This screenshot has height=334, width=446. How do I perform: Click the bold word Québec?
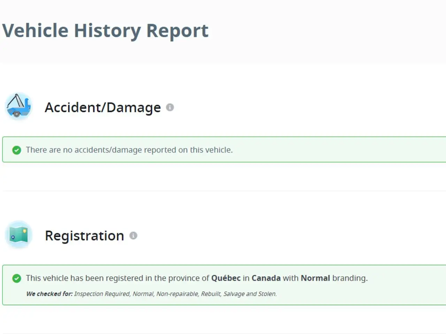[226, 278]
